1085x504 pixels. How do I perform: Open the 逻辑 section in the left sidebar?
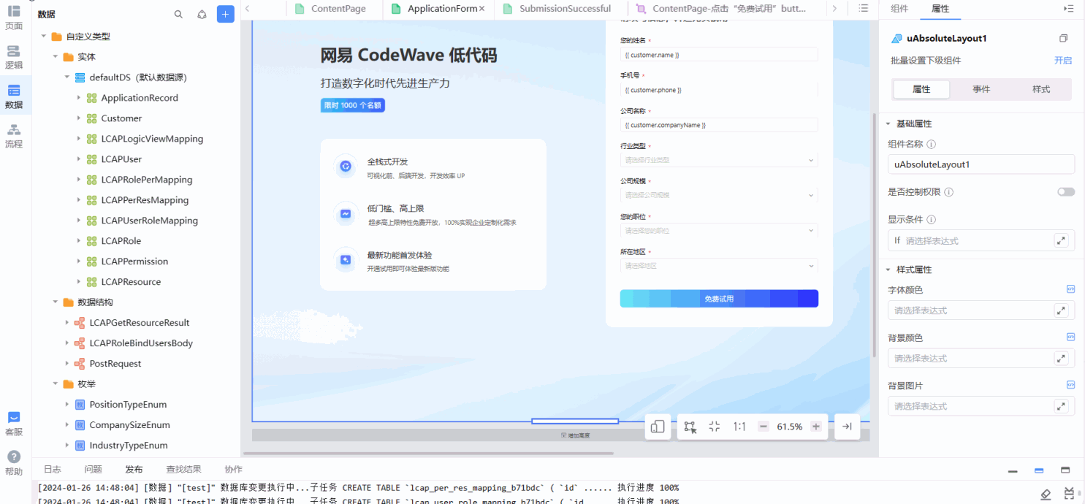(14, 57)
